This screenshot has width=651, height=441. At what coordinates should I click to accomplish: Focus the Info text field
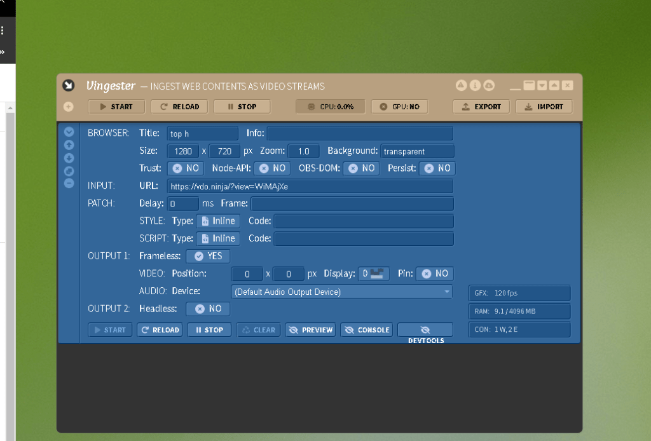pyautogui.click(x=360, y=133)
